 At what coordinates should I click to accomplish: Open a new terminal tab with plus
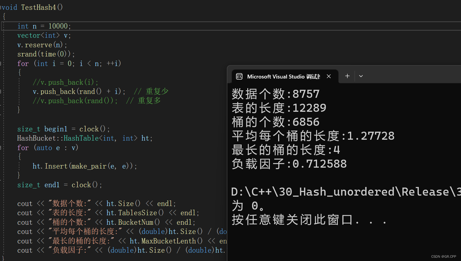347,76
